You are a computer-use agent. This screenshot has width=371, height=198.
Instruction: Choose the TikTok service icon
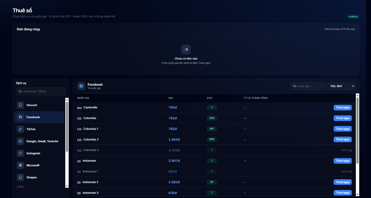[20, 129]
